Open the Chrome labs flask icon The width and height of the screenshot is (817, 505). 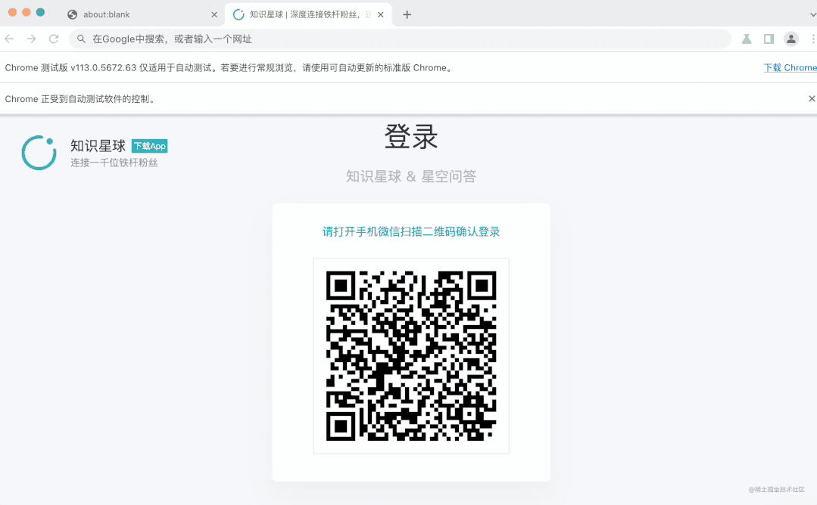747,39
